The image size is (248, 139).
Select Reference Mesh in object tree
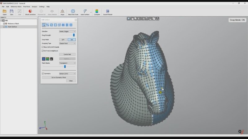click(13, 23)
